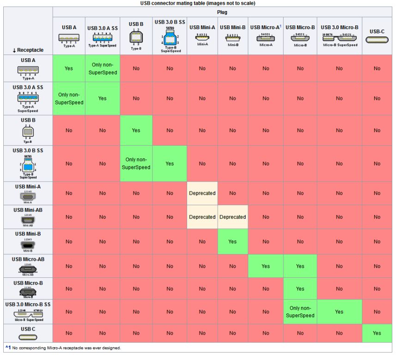Click the USB C receptacle image
The height and width of the screenshot is (355, 396).
coord(28,337)
